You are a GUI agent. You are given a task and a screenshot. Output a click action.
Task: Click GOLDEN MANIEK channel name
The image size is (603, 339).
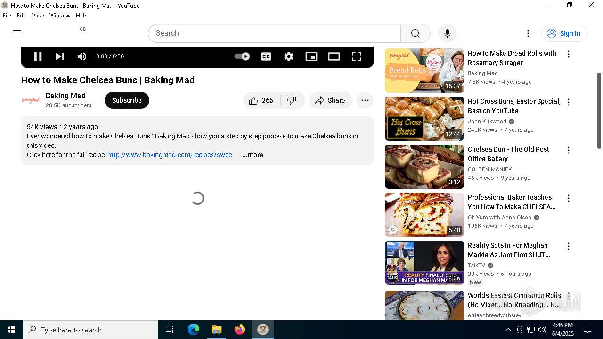click(490, 169)
